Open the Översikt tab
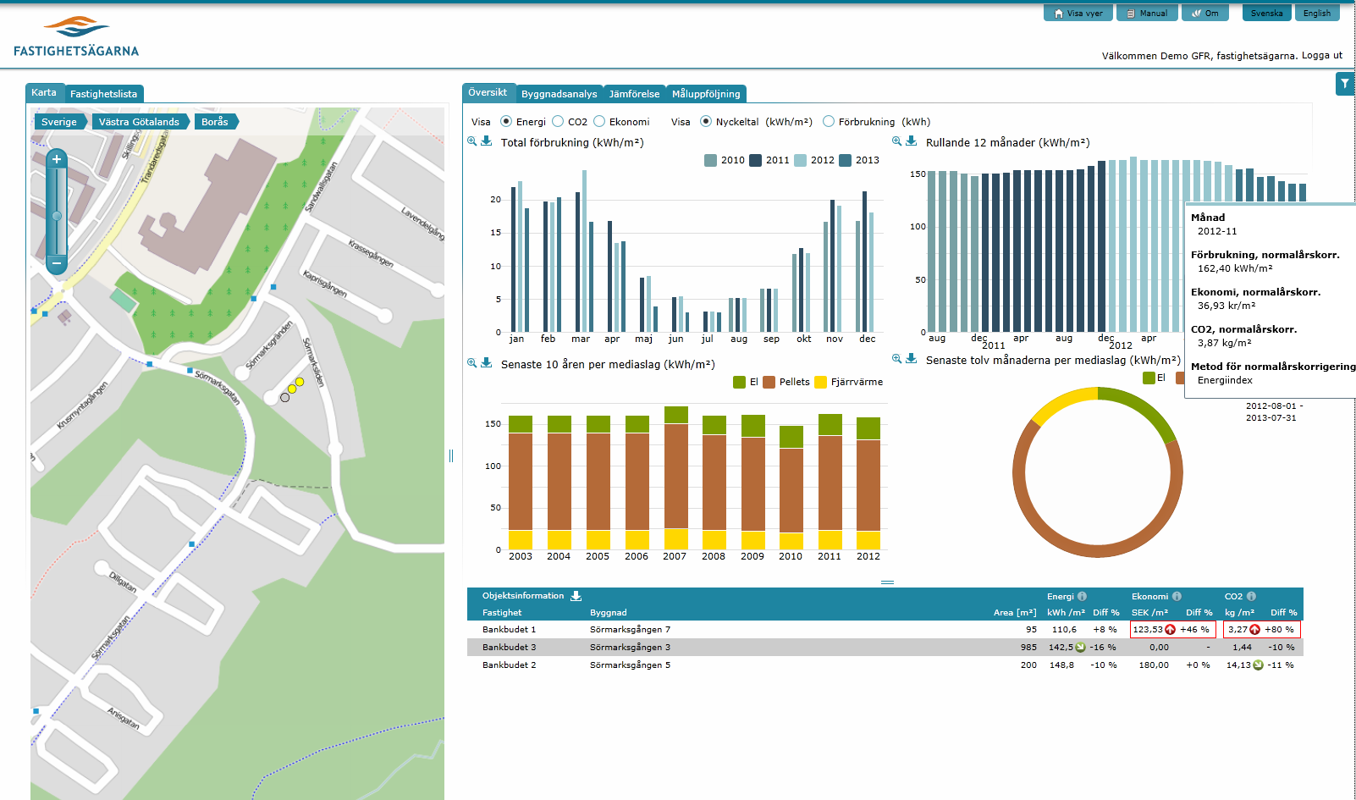The width and height of the screenshot is (1356, 800). click(x=488, y=93)
